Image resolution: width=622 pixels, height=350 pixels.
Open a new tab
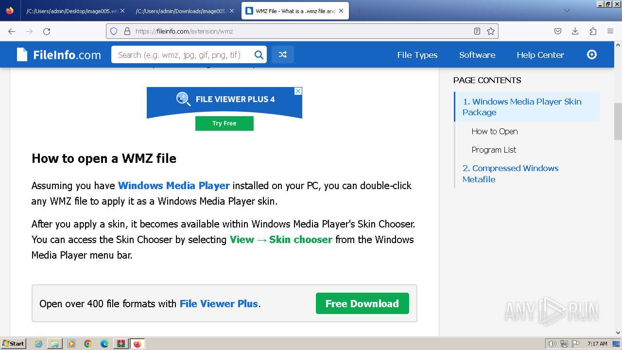pos(359,11)
